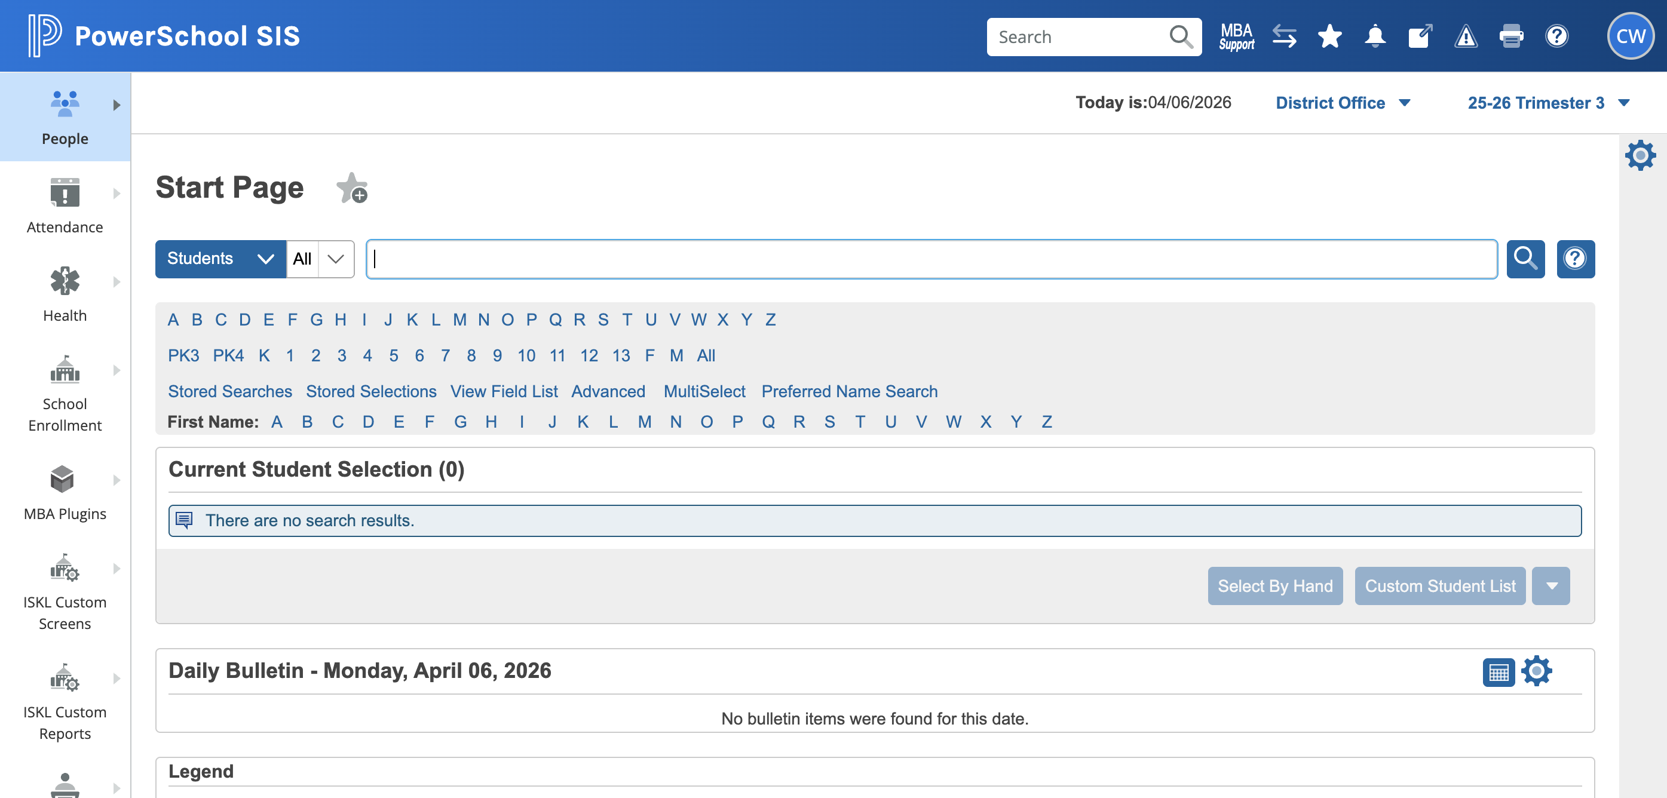
Task: Click the student search help icon
Action: tap(1575, 259)
